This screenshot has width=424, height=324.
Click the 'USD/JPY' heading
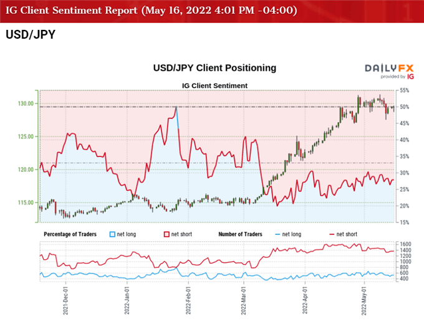point(31,35)
